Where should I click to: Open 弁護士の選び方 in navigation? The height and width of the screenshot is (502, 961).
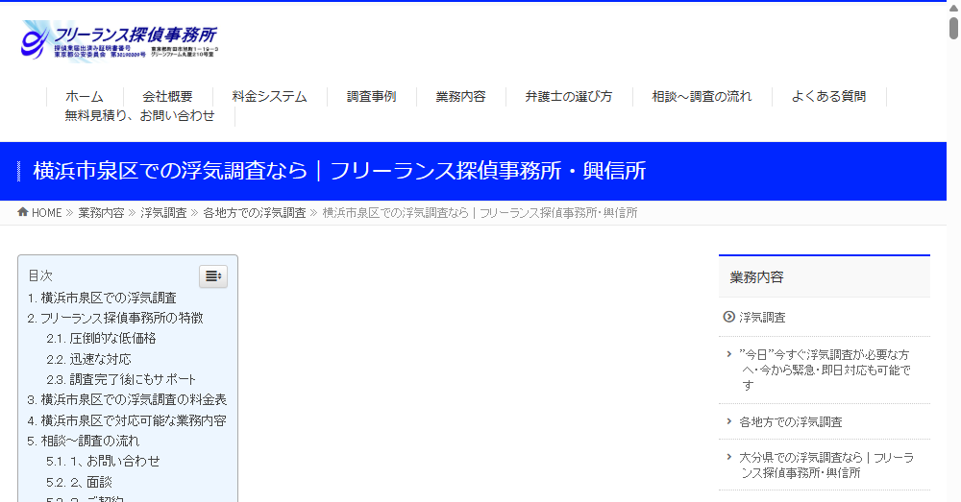[568, 96]
